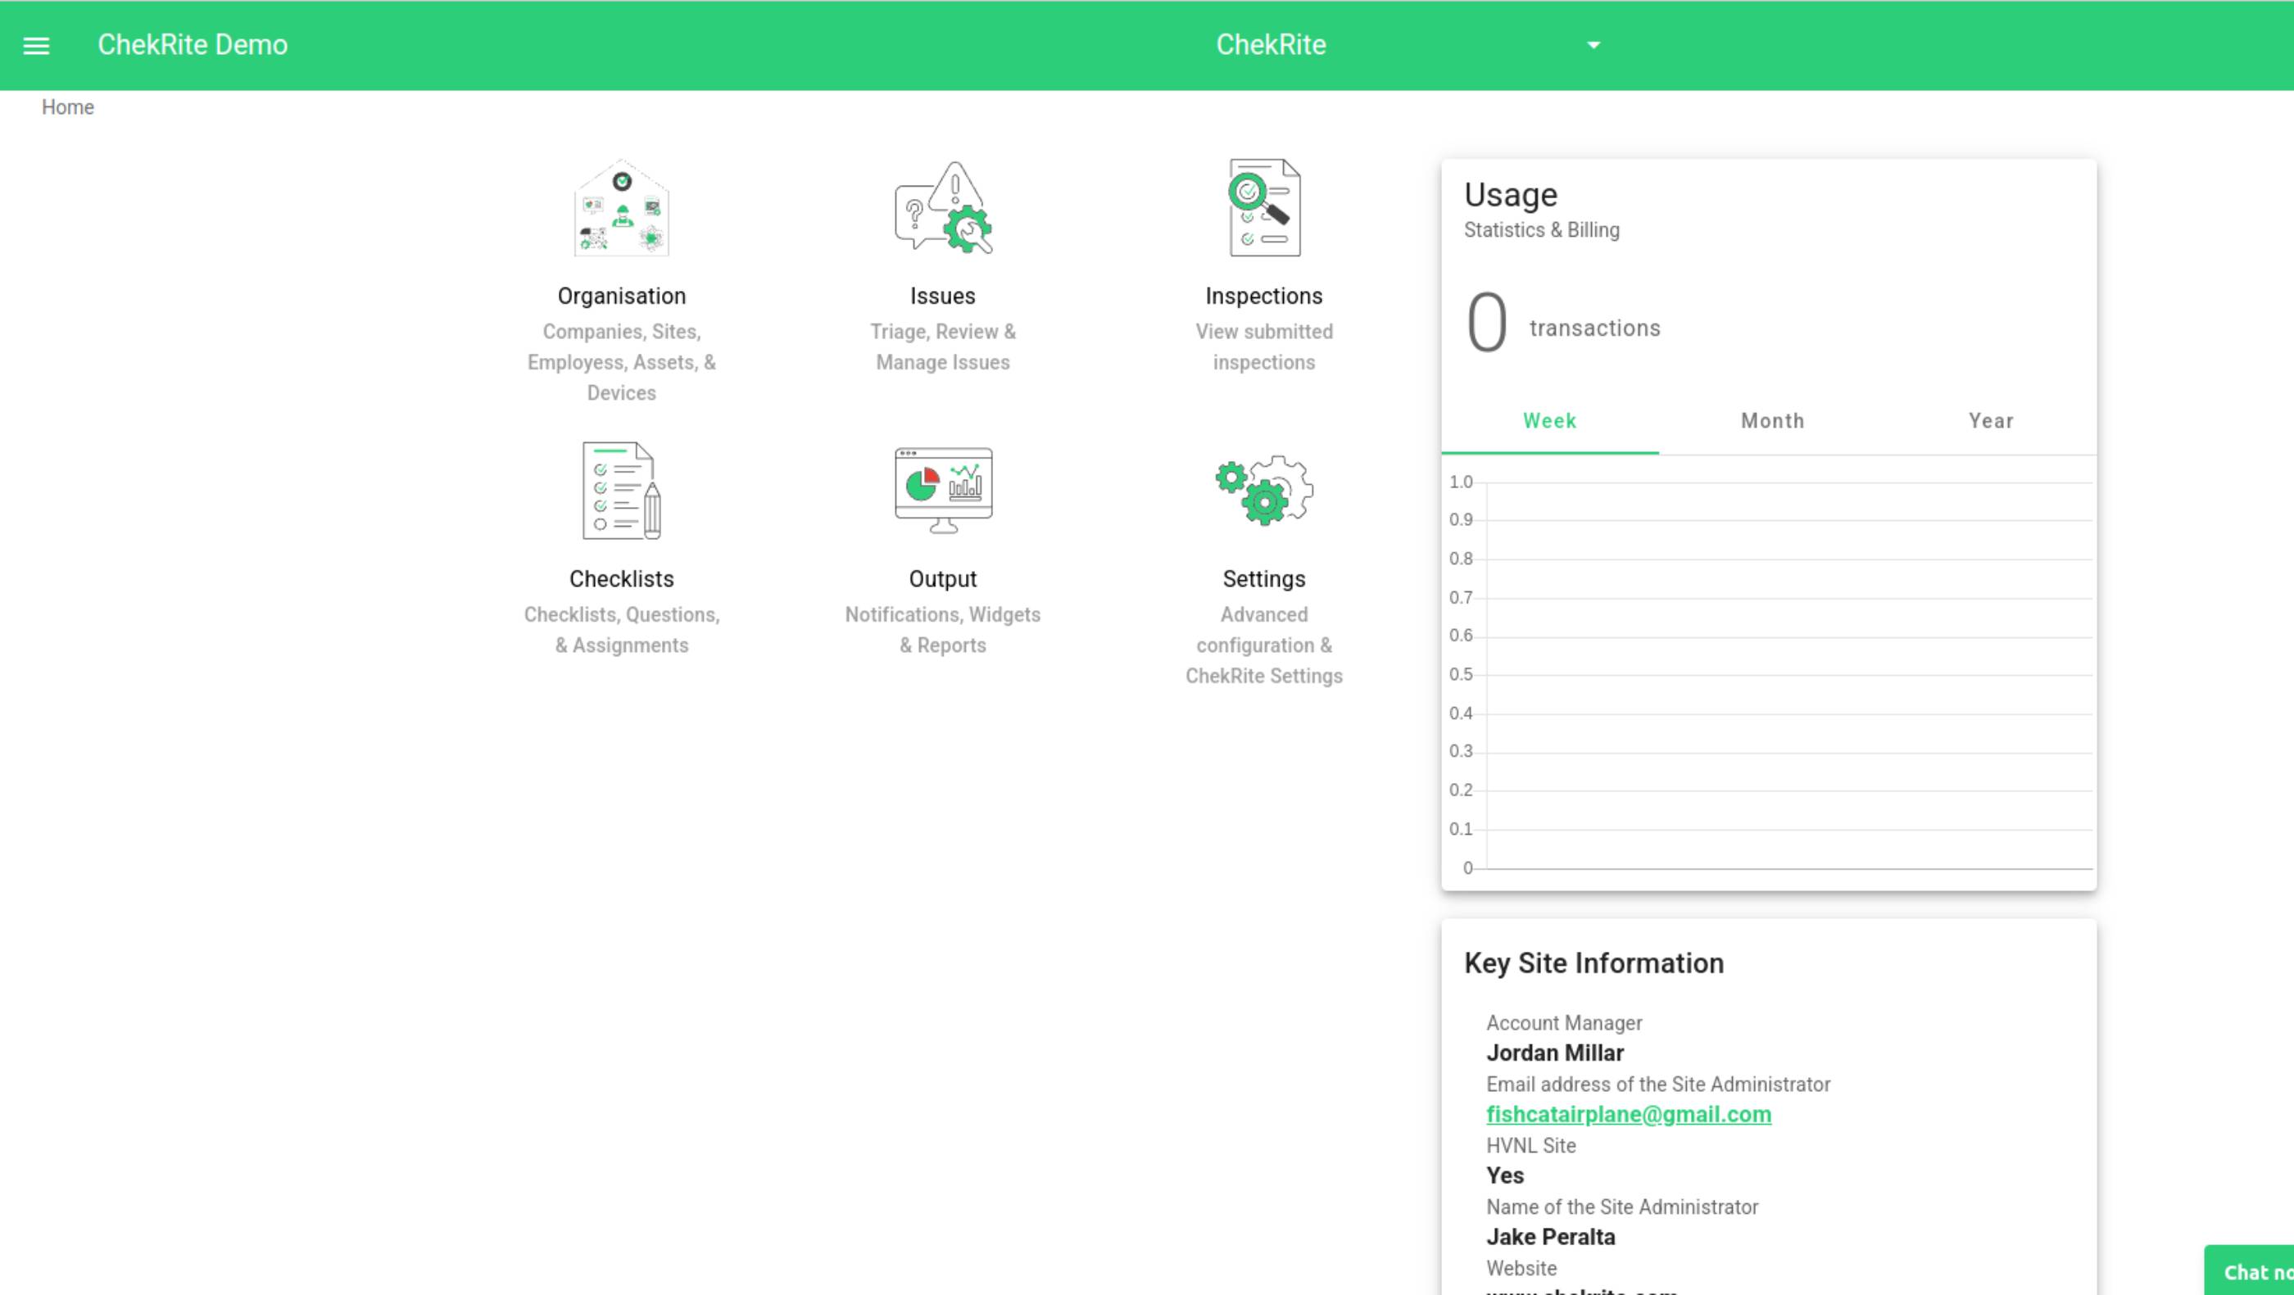Click the Checklists clipboard pencil icon
Screen dimensions: 2294x1295
coord(622,491)
